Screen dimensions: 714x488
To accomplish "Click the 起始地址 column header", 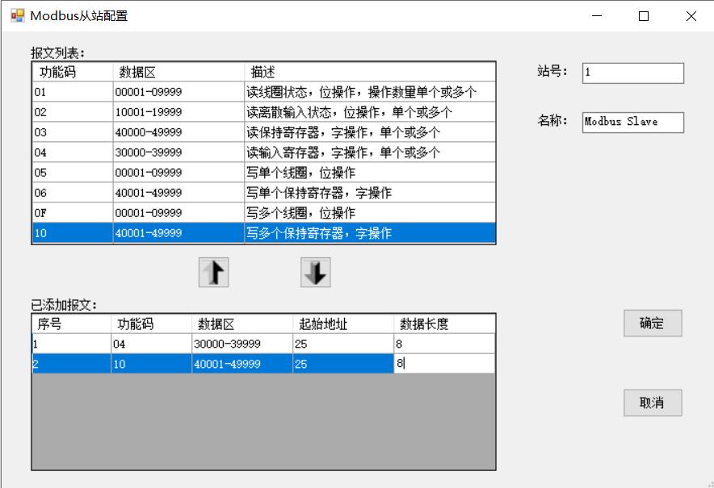I will (x=343, y=323).
